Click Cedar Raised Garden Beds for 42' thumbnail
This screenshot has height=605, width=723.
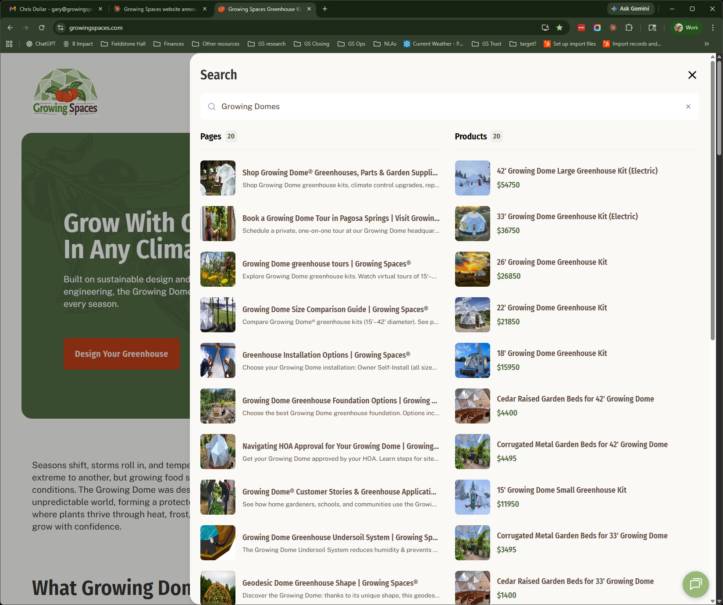(472, 406)
